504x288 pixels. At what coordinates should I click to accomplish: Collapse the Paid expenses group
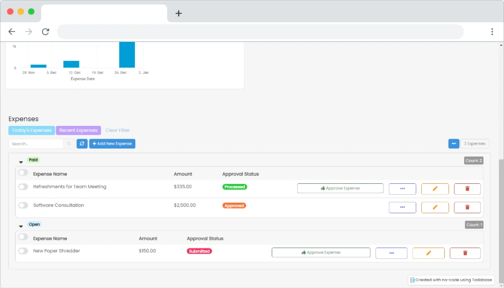(21, 162)
